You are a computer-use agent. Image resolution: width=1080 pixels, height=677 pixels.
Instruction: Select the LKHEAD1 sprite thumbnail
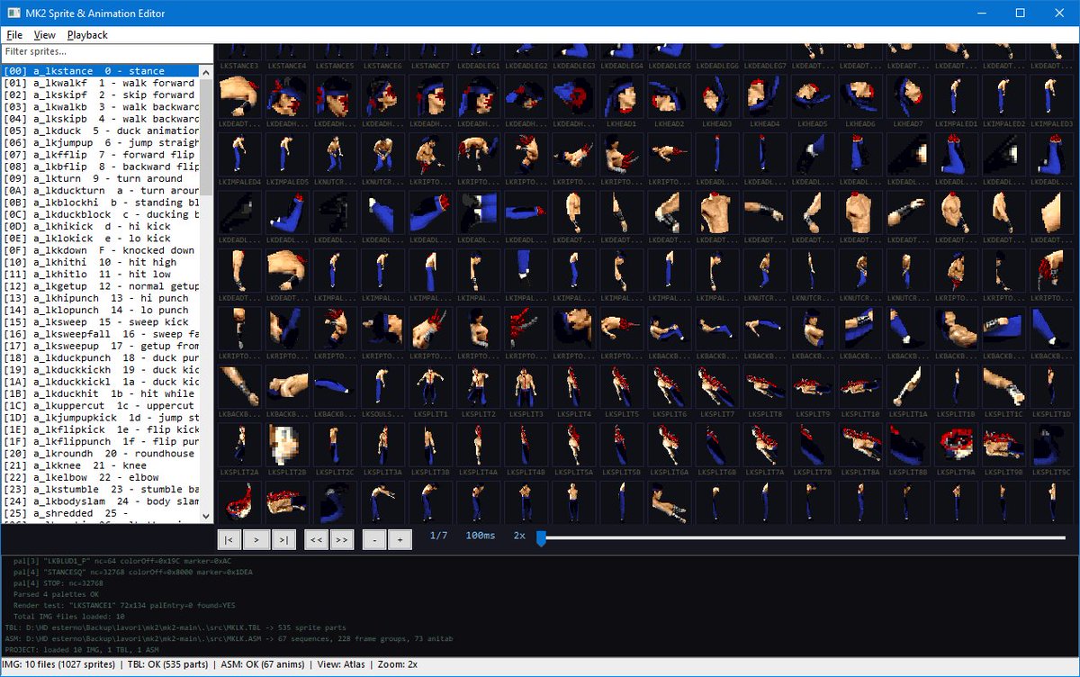(x=621, y=97)
